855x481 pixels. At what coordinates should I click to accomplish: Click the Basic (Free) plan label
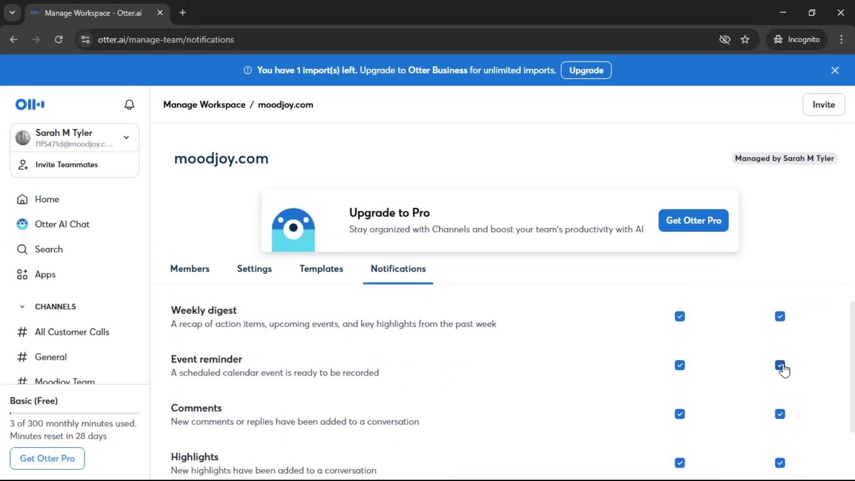34,401
